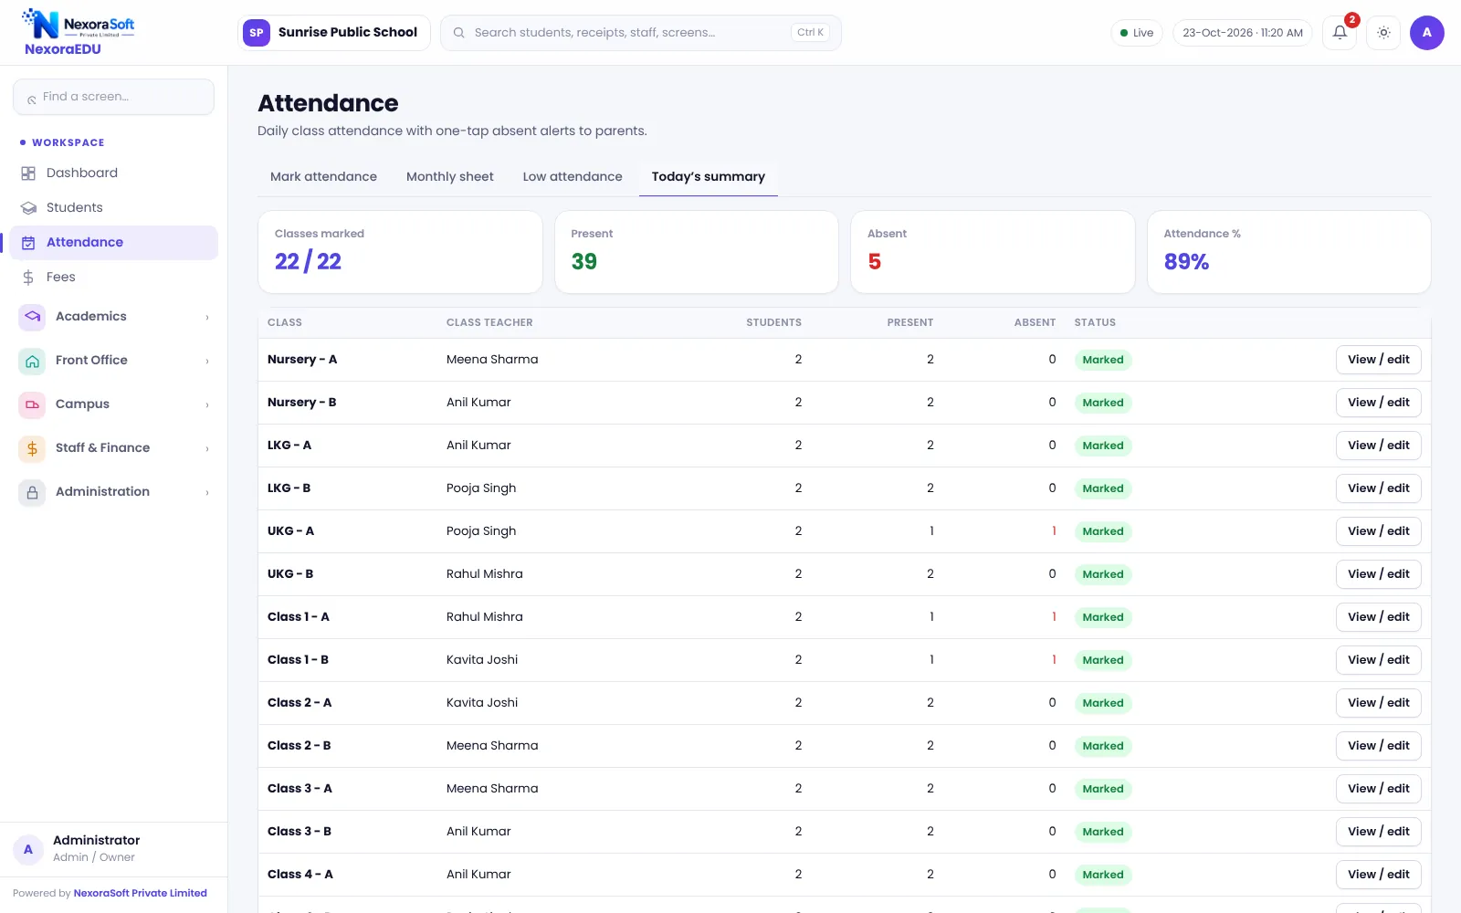The width and height of the screenshot is (1461, 913).
Task: Select the Today's summary tab
Action: tap(709, 177)
